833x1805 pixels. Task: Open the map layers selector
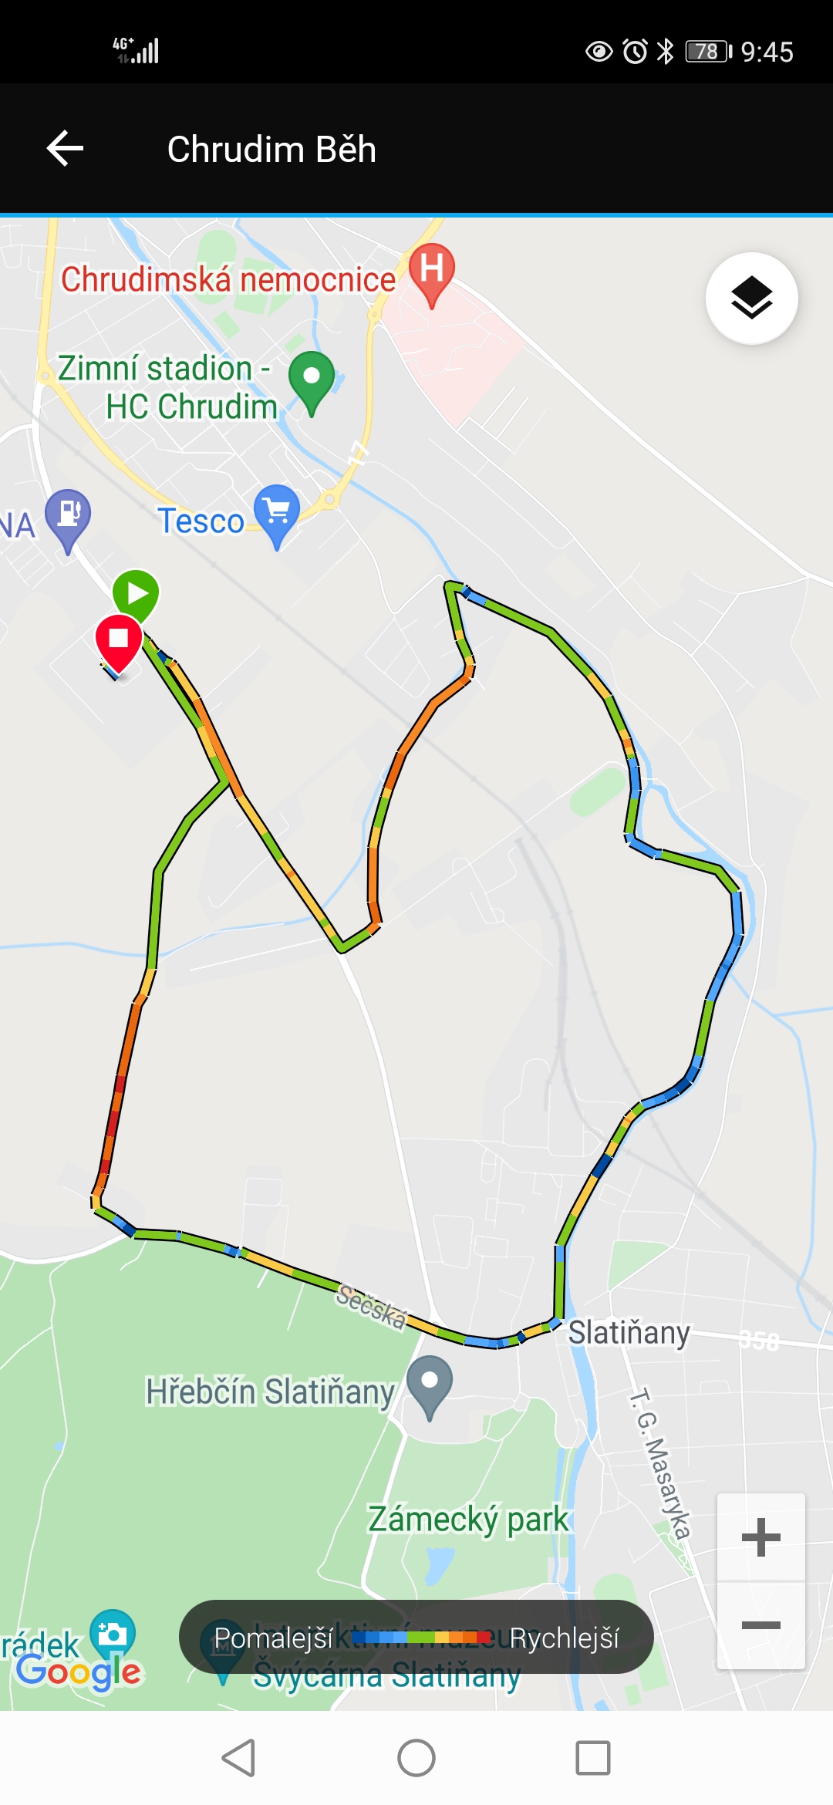[751, 298]
